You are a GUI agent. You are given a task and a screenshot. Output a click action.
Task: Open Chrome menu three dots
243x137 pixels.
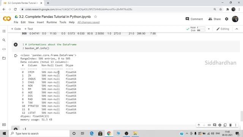[239, 9]
